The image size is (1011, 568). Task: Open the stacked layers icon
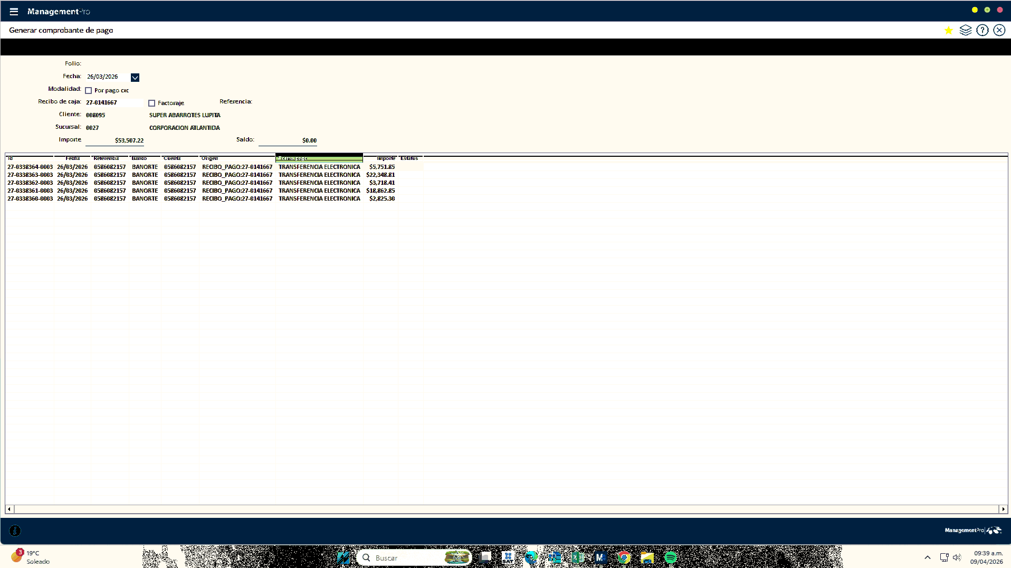click(965, 31)
